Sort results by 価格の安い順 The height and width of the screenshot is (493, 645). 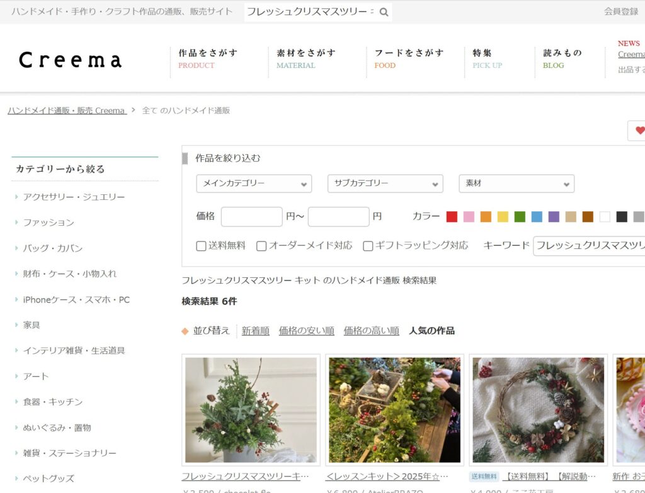tap(306, 331)
